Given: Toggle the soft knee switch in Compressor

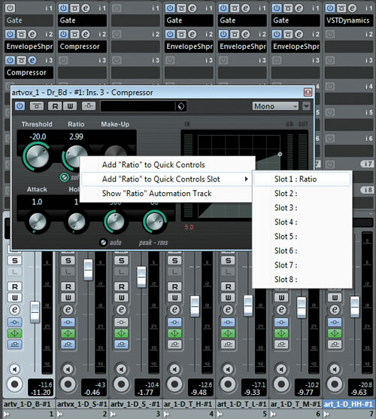Looking at the screenshot, I should click(64, 177).
